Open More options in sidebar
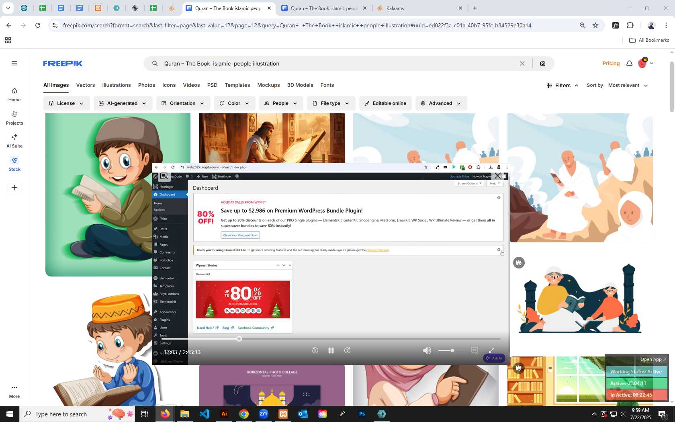This screenshot has width=675, height=422. pos(14,391)
